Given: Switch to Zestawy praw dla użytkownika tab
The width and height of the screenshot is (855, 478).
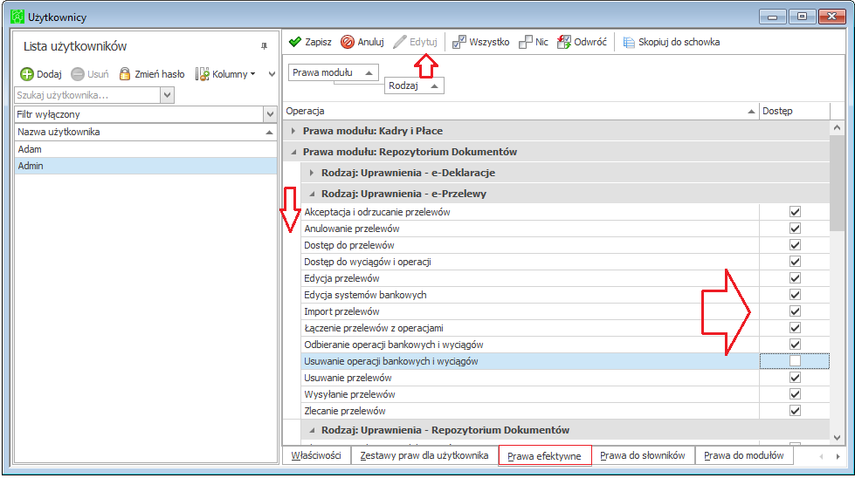Looking at the screenshot, I should click(424, 455).
